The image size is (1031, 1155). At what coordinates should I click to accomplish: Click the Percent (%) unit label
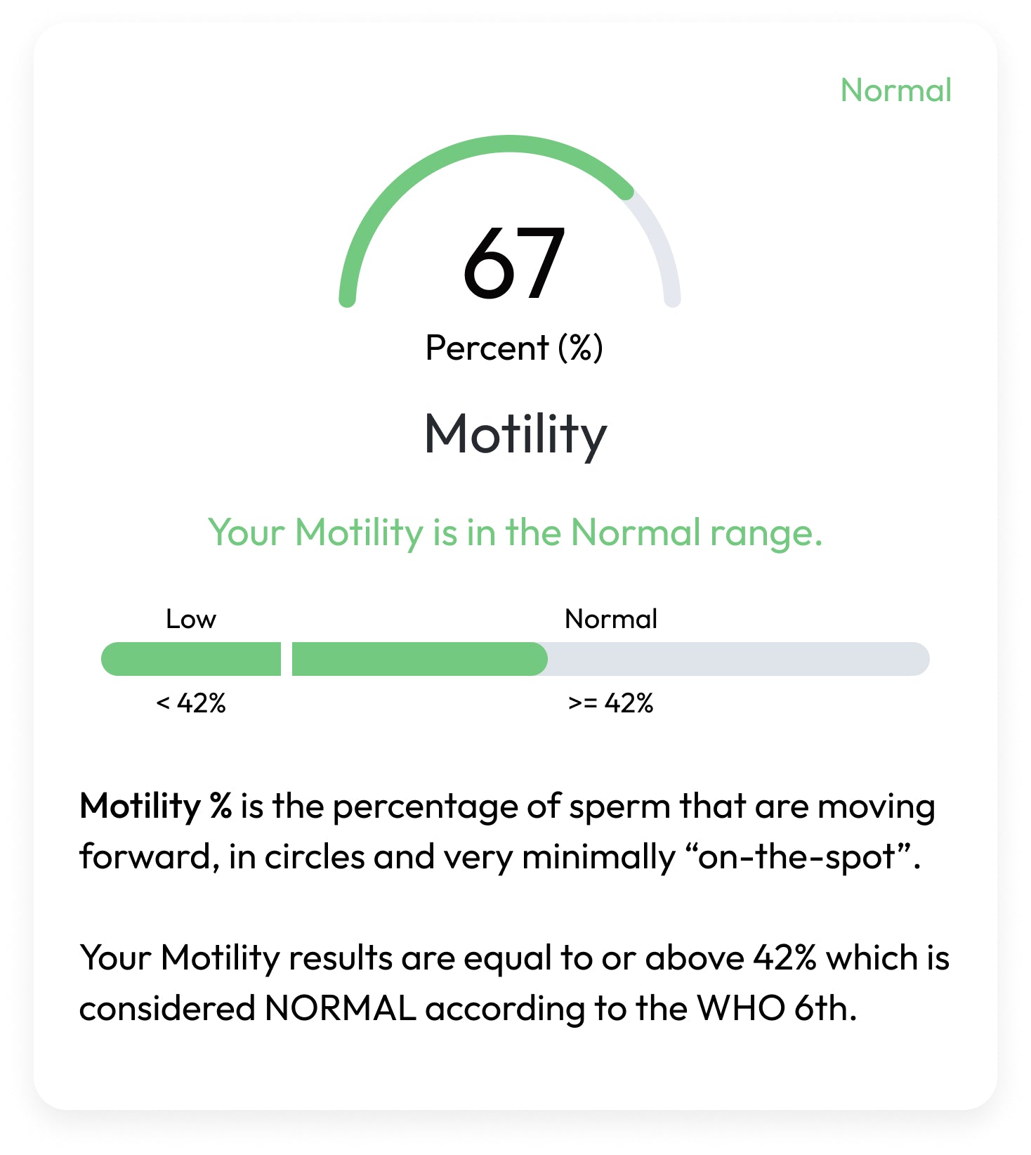[514, 348]
